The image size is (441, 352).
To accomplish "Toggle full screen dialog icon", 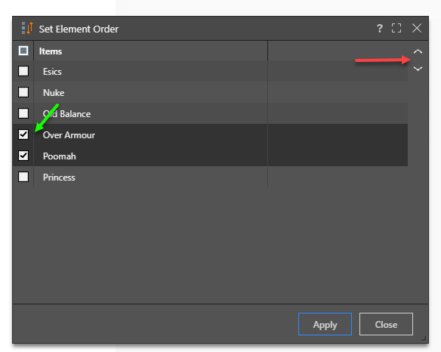I will pos(396,28).
